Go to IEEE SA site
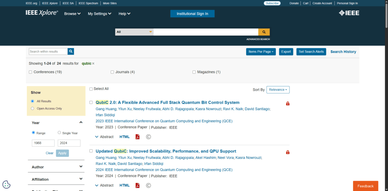388x191 pixels. [x=68, y=3]
